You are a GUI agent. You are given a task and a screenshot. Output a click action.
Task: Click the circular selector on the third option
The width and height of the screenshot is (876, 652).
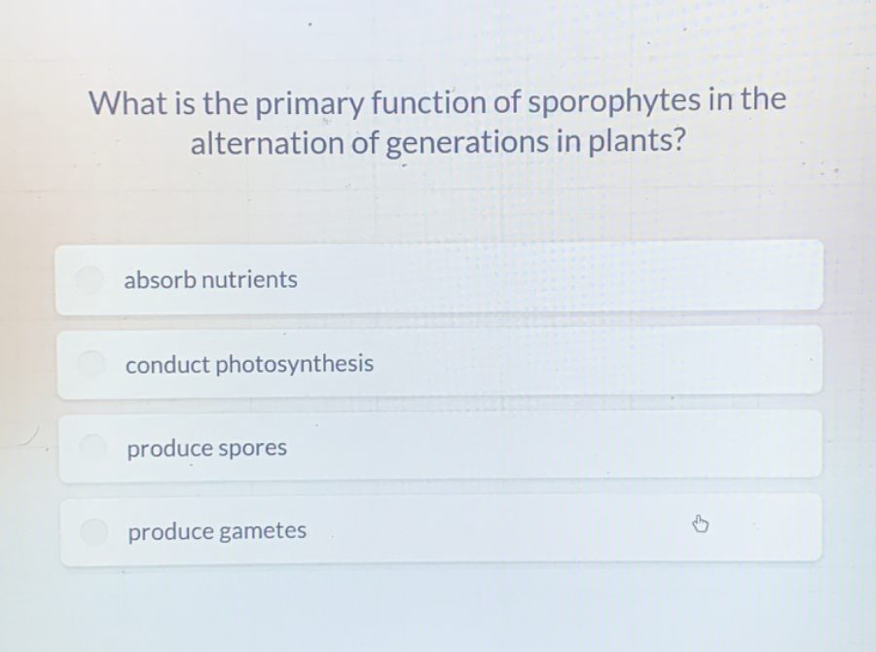coord(91,447)
